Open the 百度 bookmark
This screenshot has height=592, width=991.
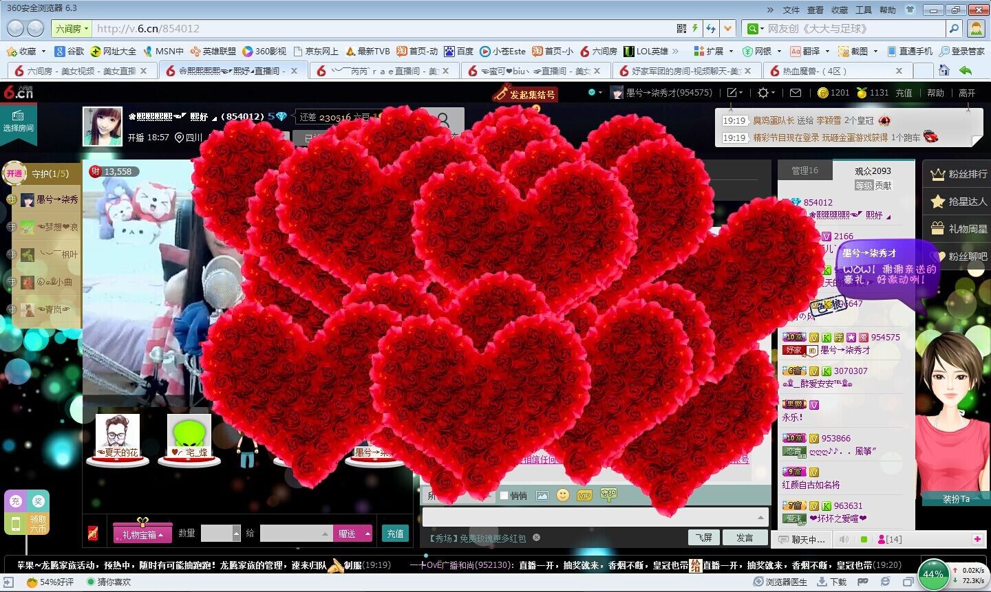459,51
